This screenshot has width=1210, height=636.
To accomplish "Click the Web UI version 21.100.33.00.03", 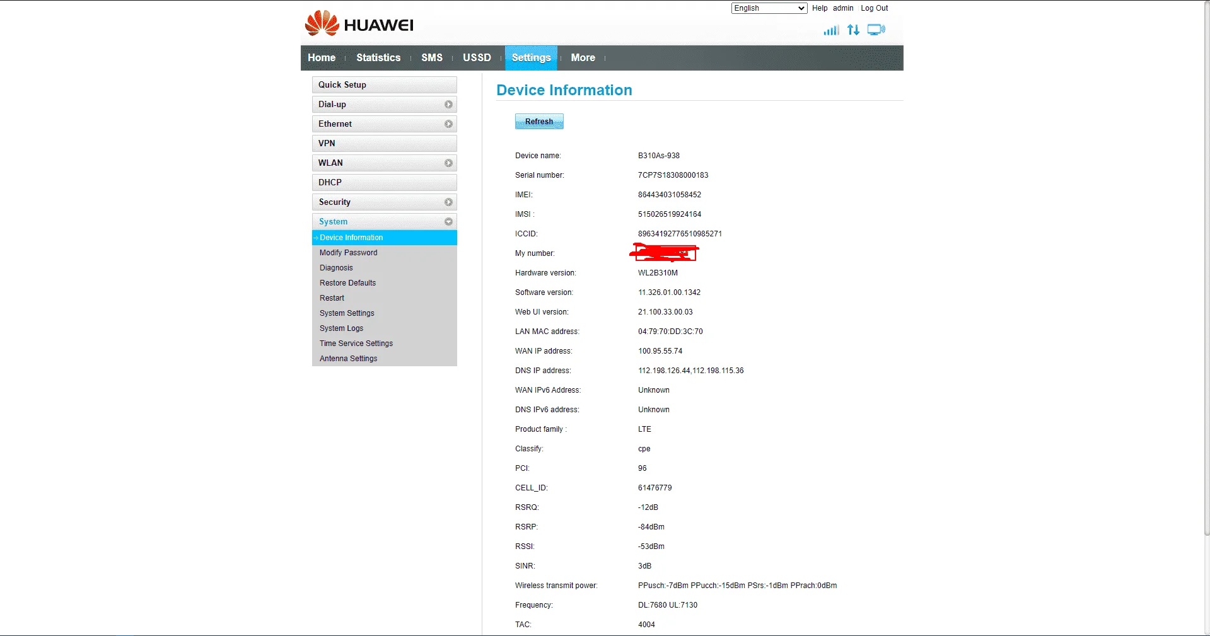I will click(x=665, y=312).
